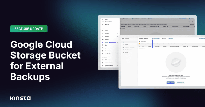Viewport: 205px width, 107px height.
Task: Open help icon beside Updated in front window
Action: (187, 46)
